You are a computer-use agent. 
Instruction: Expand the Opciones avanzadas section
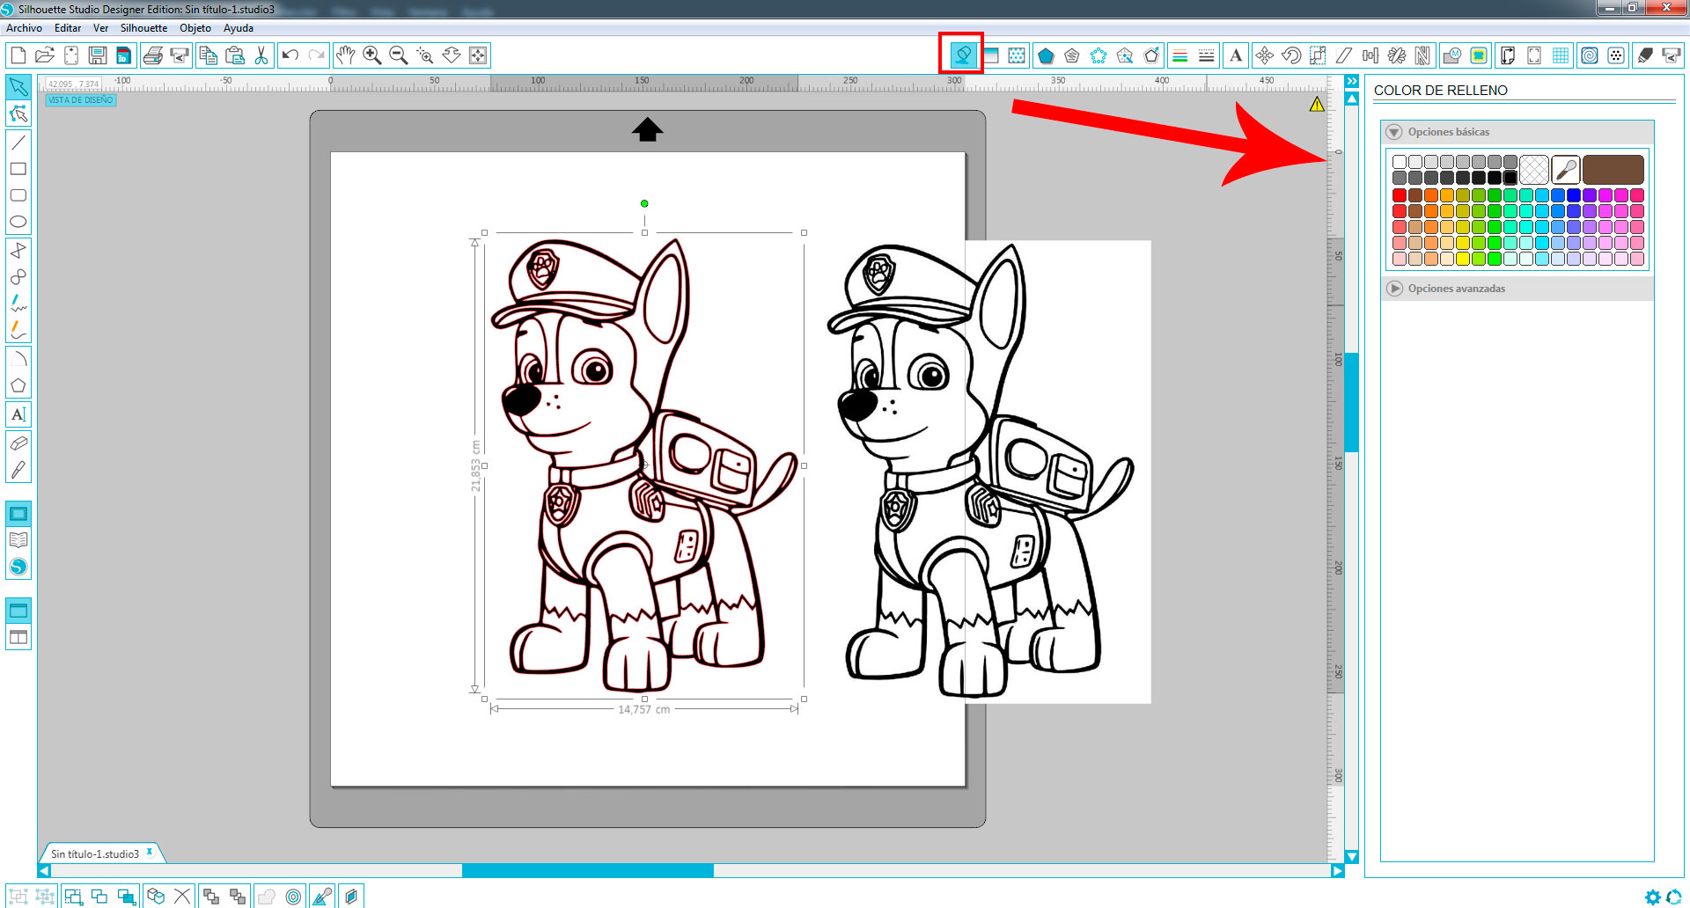(1394, 289)
